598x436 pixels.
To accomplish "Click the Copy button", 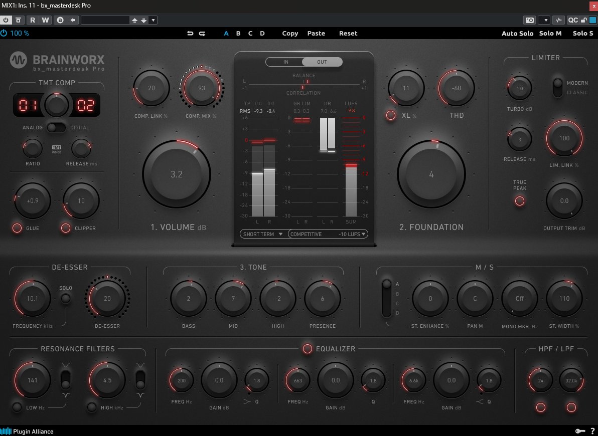I will (290, 34).
